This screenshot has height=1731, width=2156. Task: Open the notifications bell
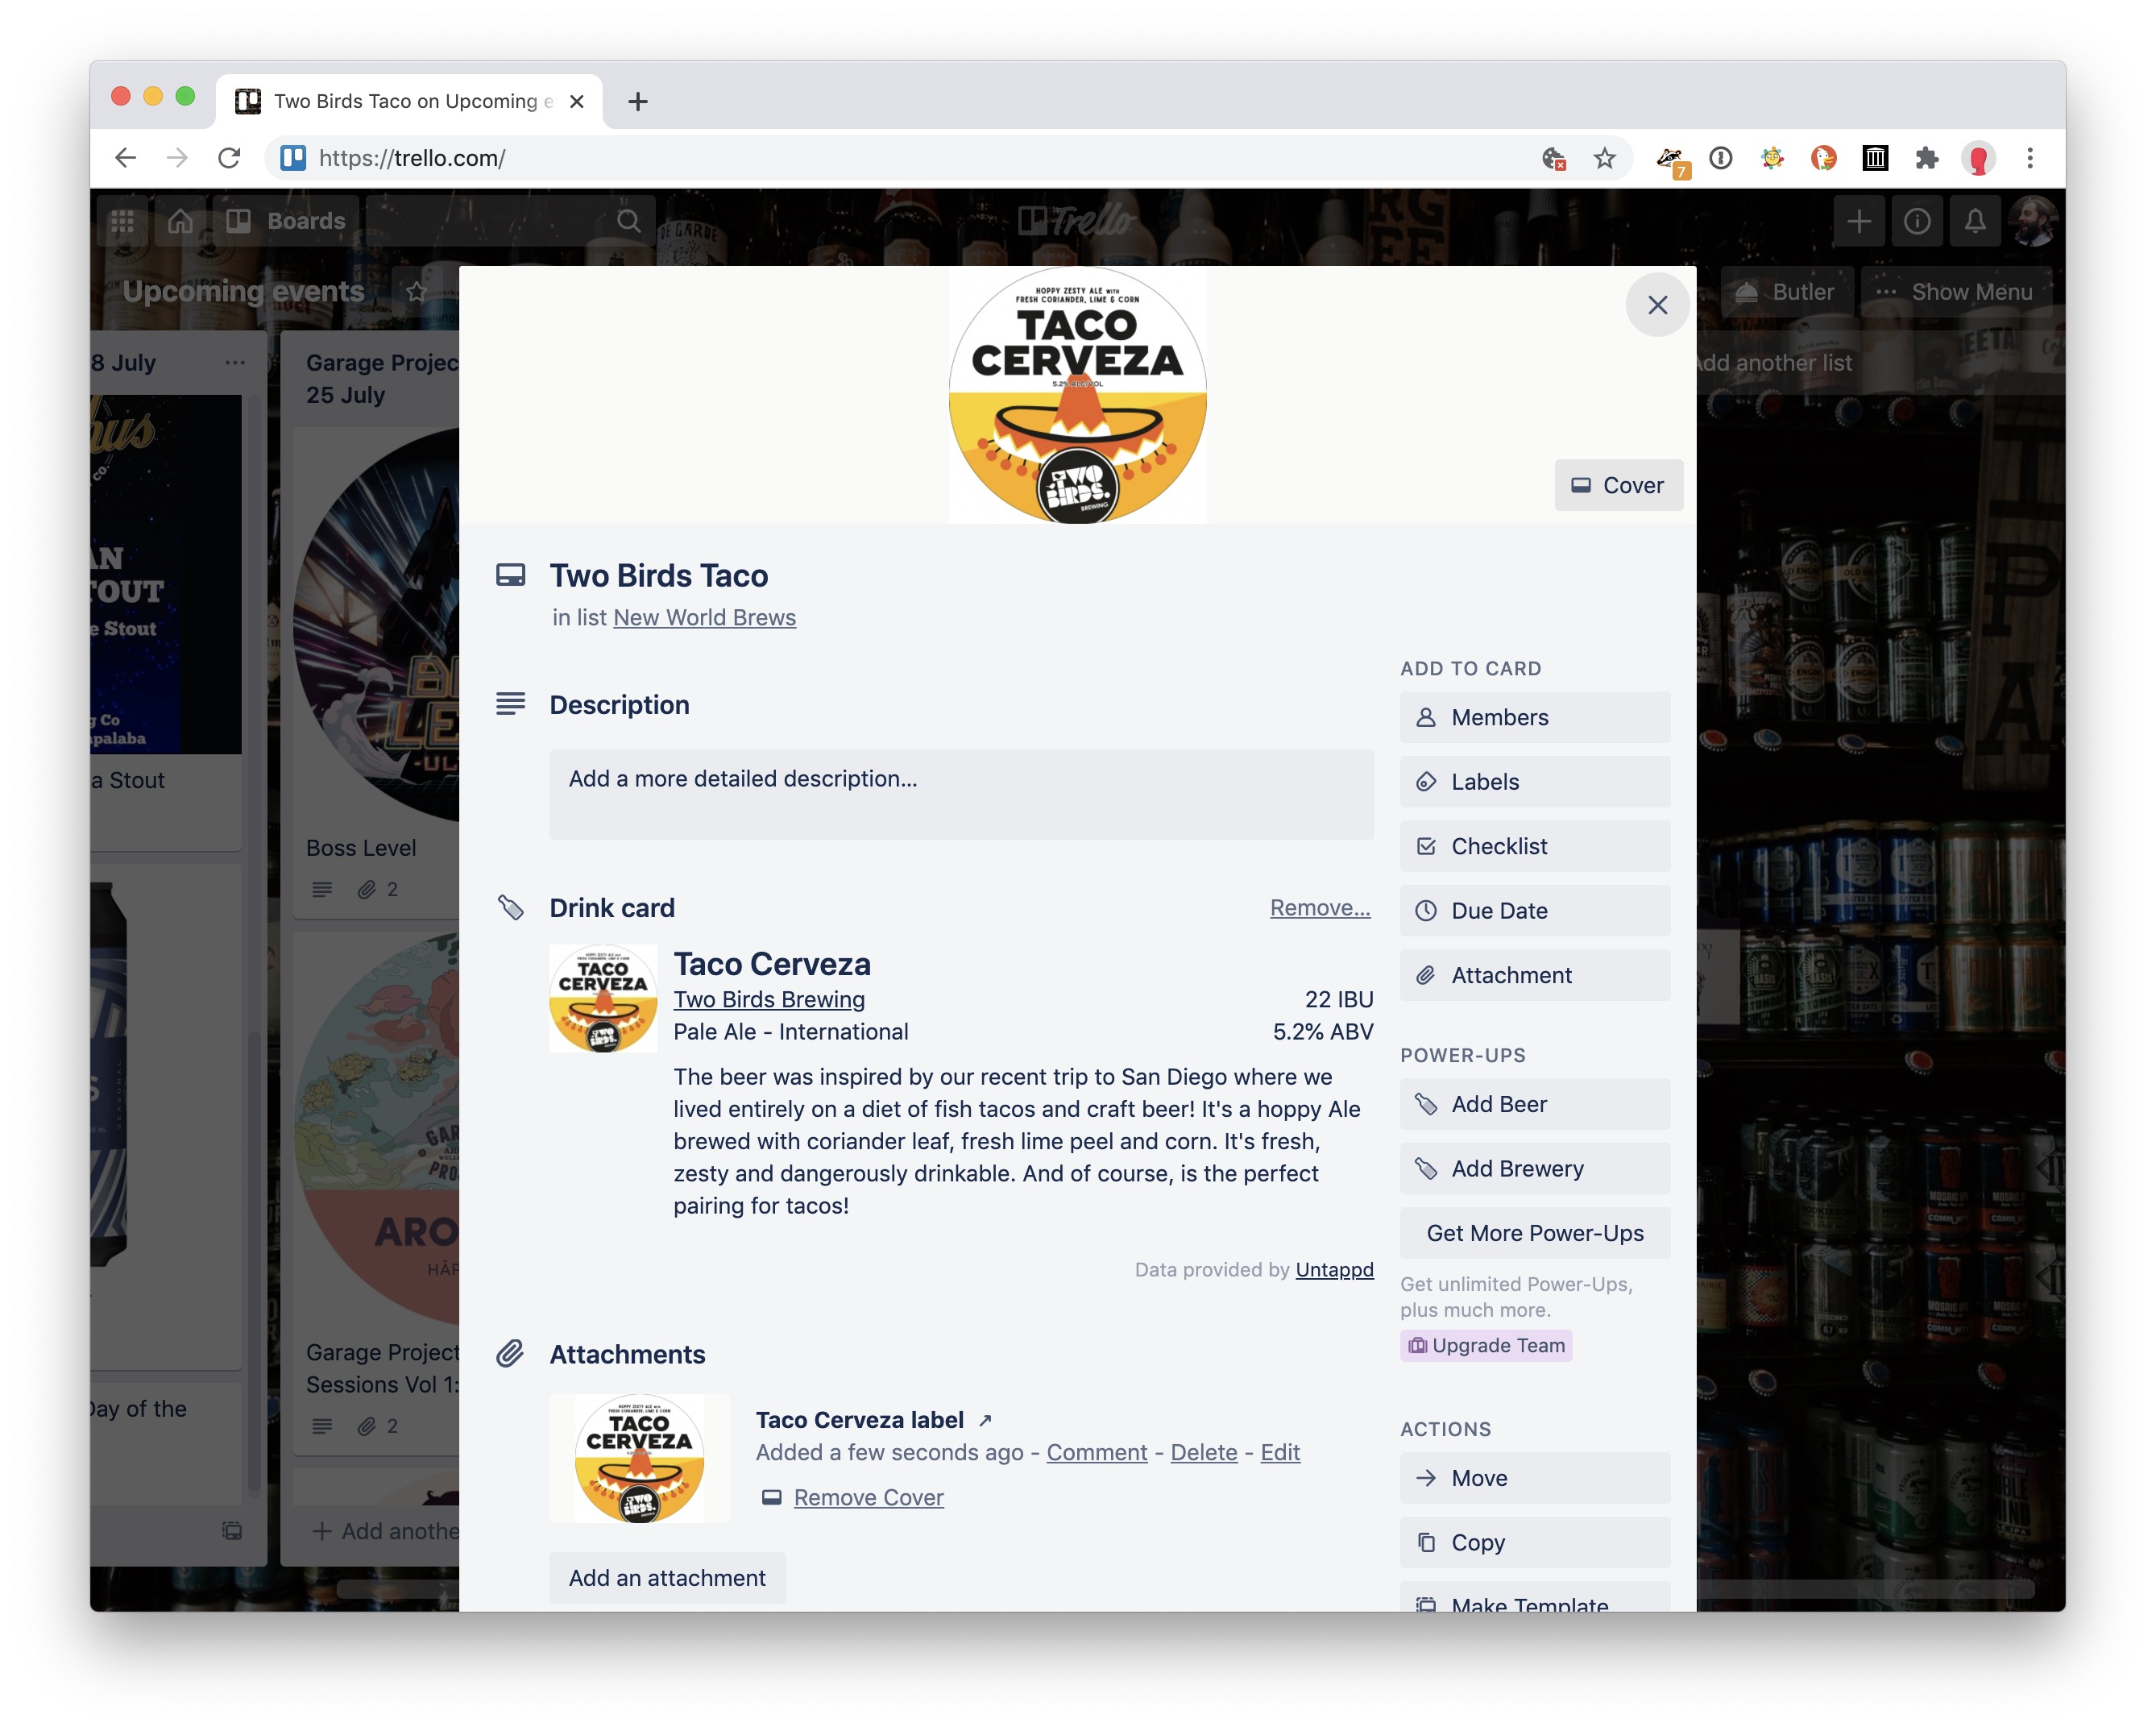click(1974, 221)
